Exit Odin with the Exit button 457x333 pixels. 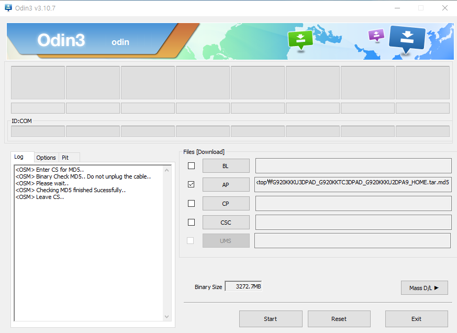coord(416,319)
